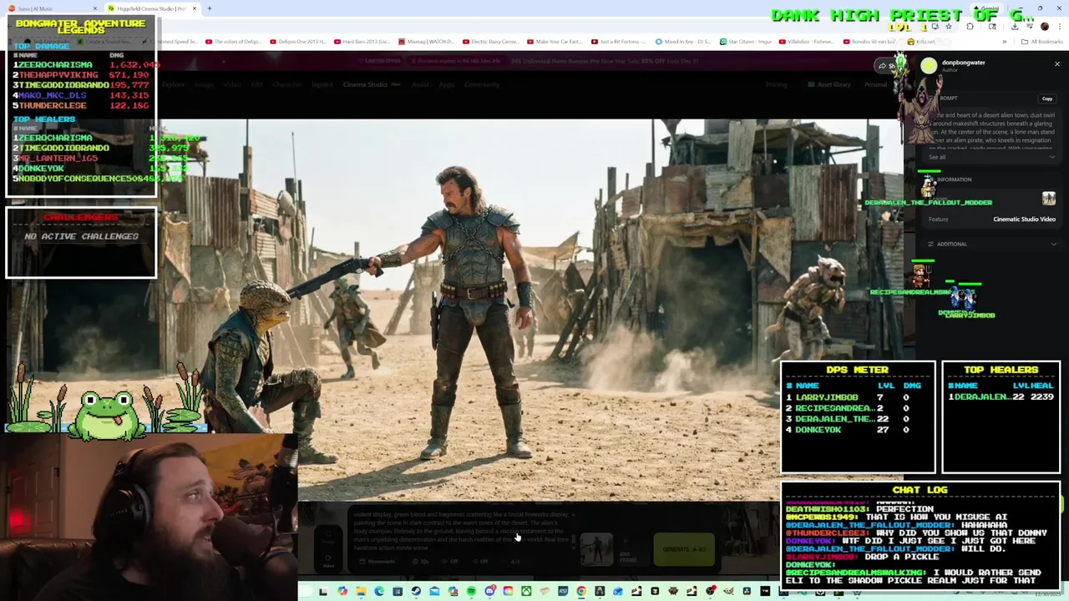
Task: Select Video mode icon in prompt bar
Action: pos(328,561)
